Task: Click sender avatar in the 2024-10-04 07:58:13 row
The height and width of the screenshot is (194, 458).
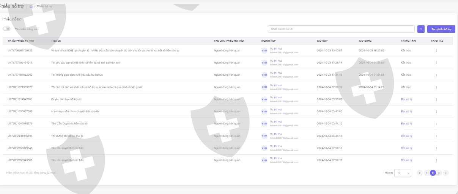Action: point(264,160)
